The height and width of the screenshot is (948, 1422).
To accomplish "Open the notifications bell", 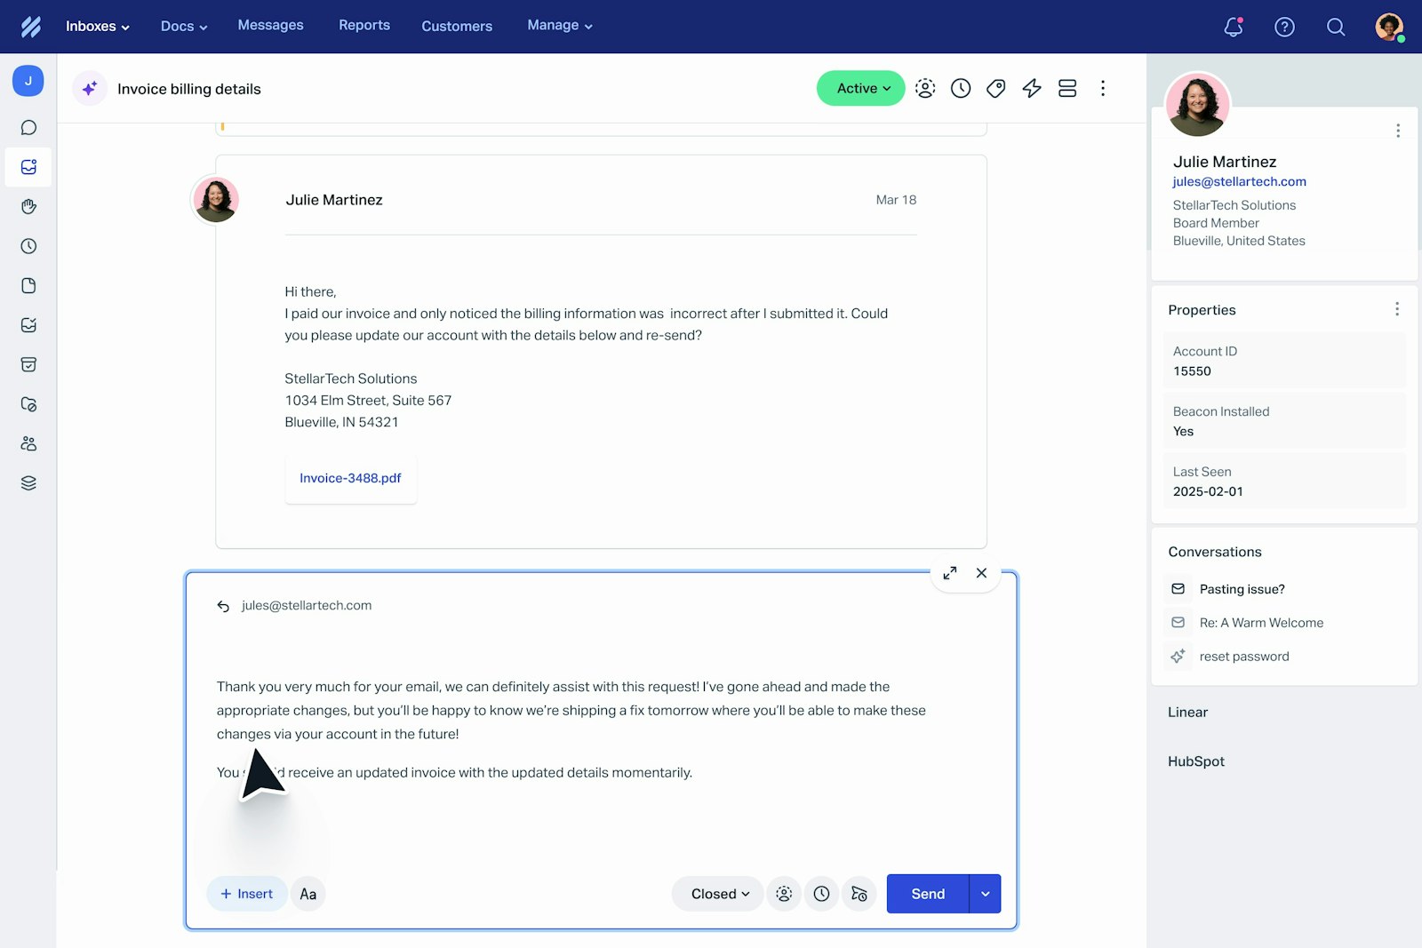I will (x=1232, y=28).
